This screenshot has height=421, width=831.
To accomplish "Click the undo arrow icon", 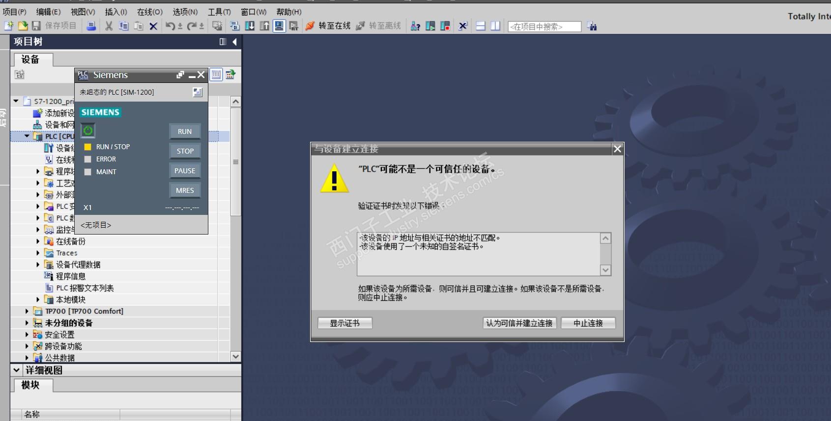I will [x=170, y=26].
